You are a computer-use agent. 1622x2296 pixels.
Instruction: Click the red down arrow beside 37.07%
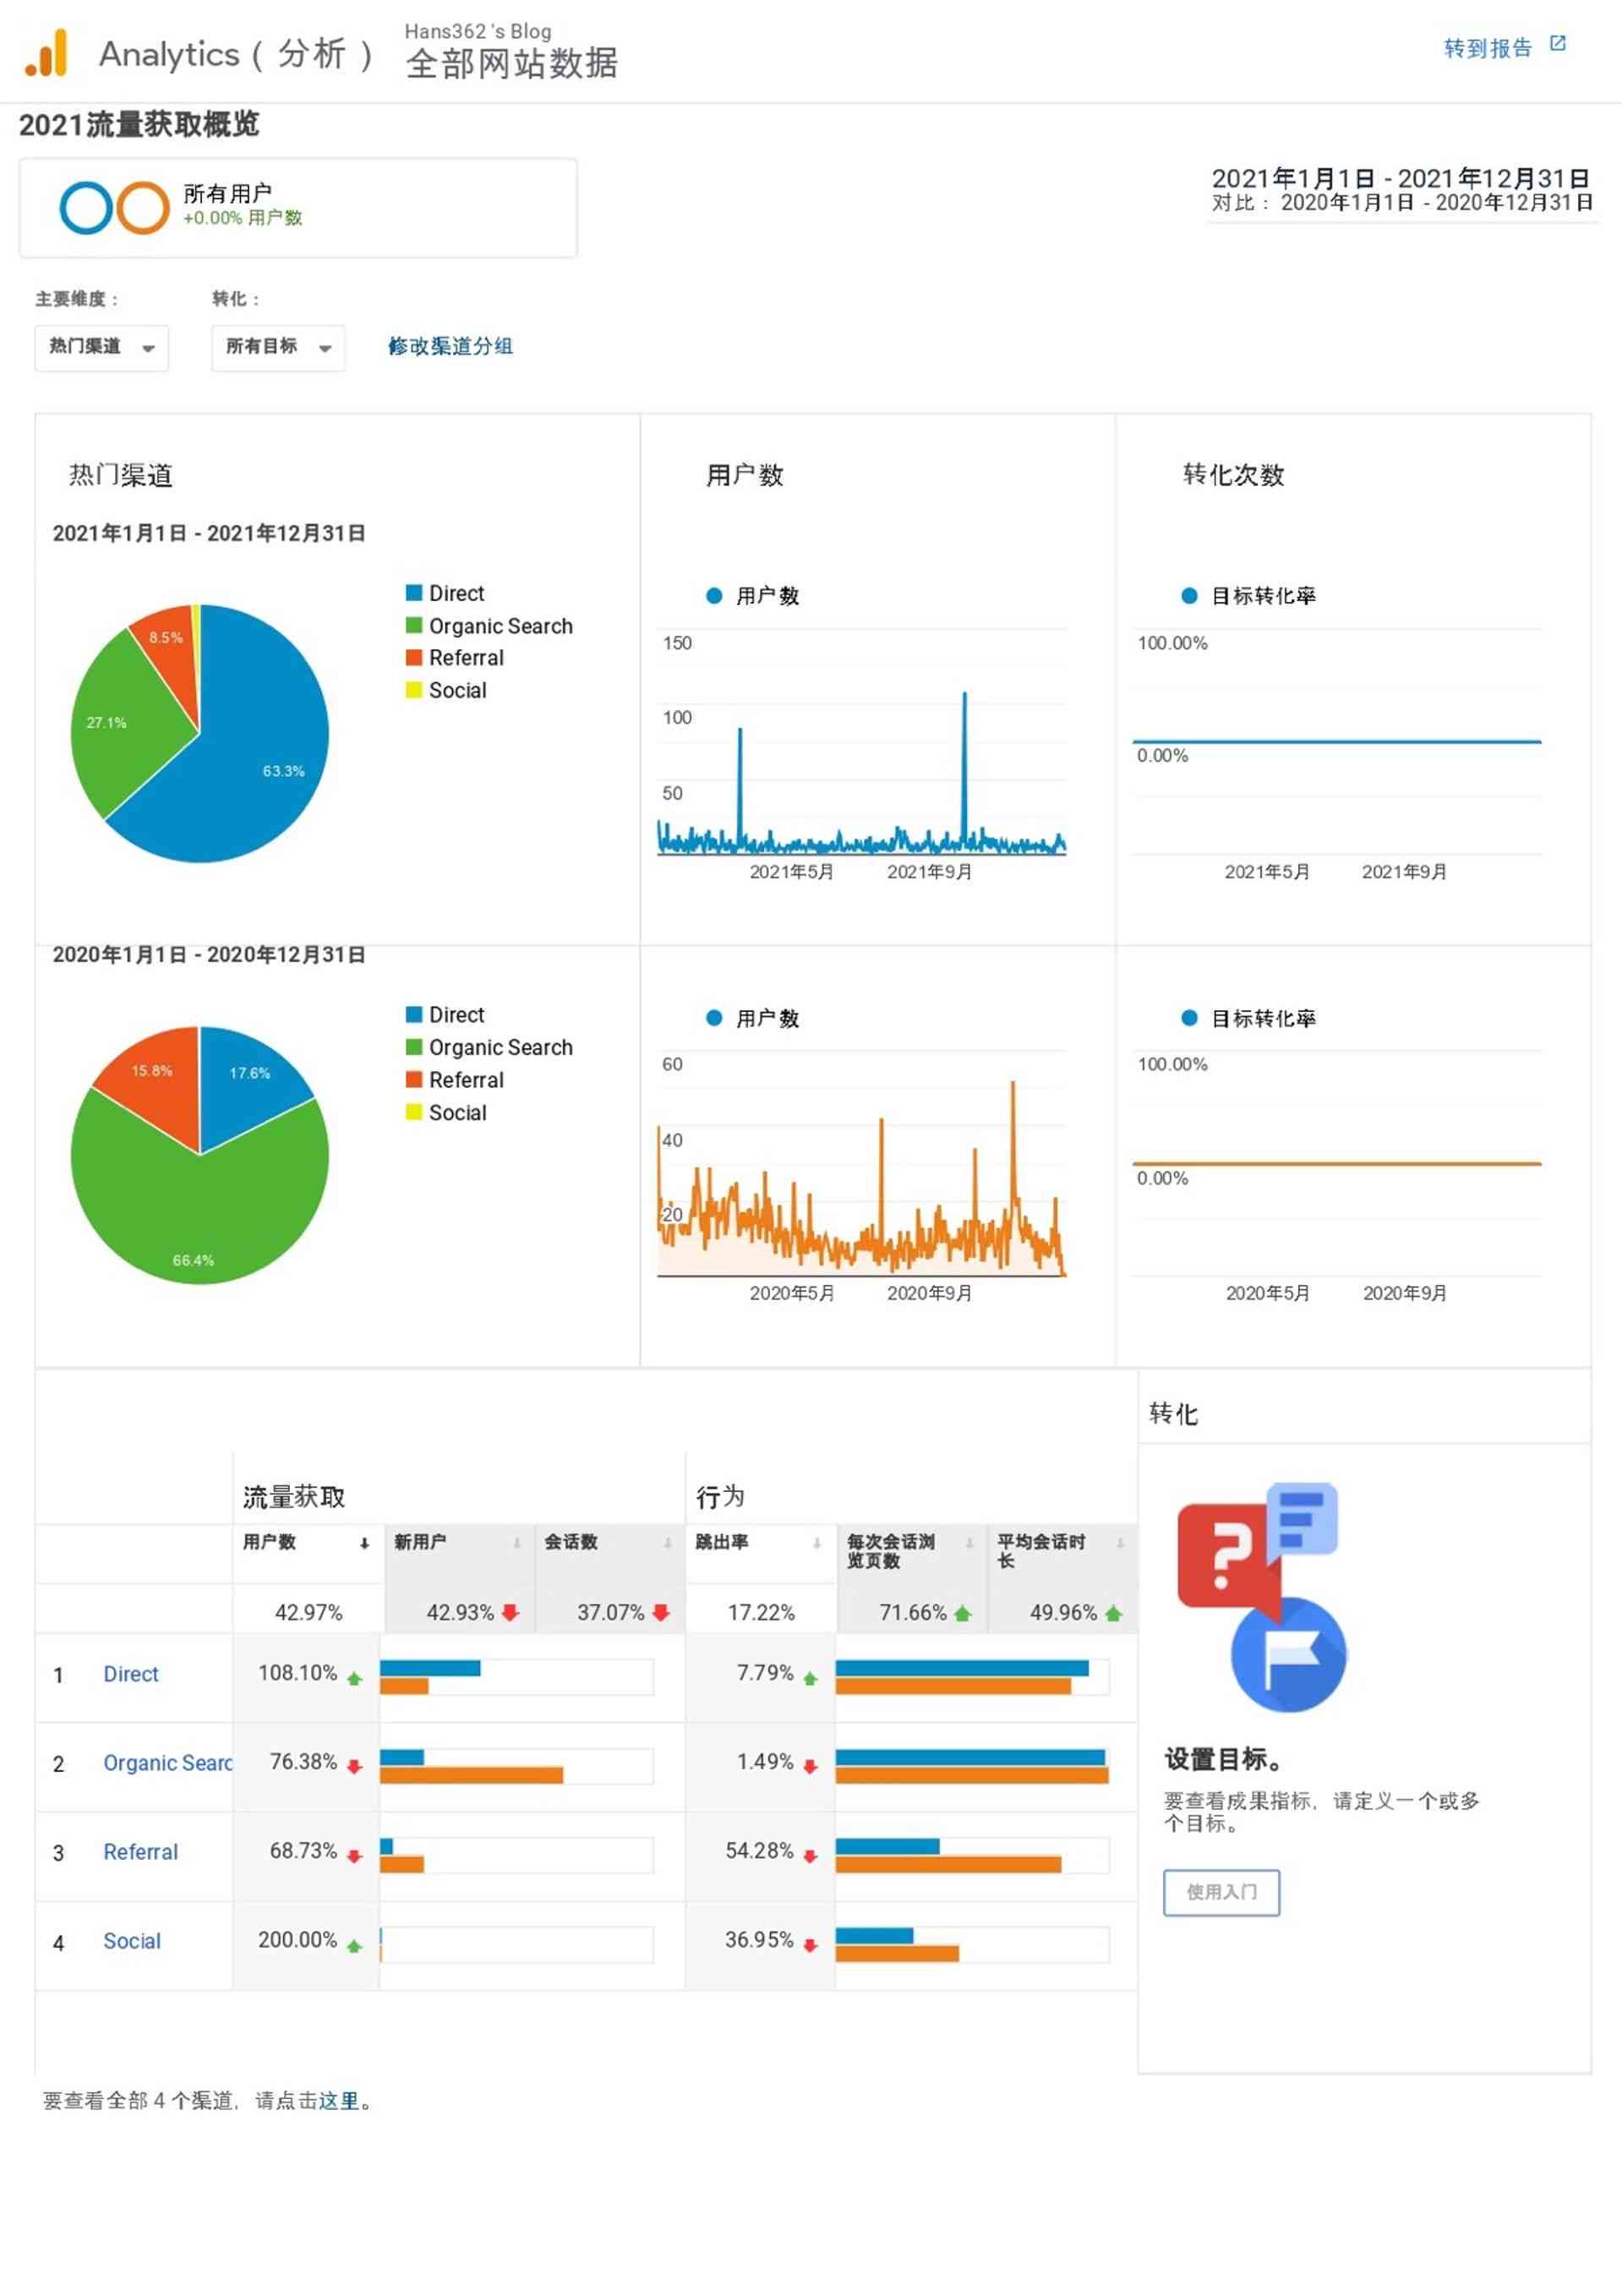pos(661,1614)
